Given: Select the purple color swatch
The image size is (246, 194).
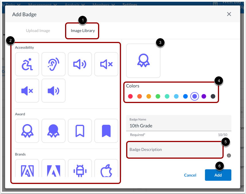Looking at the screenshot, I should [204, 96].
